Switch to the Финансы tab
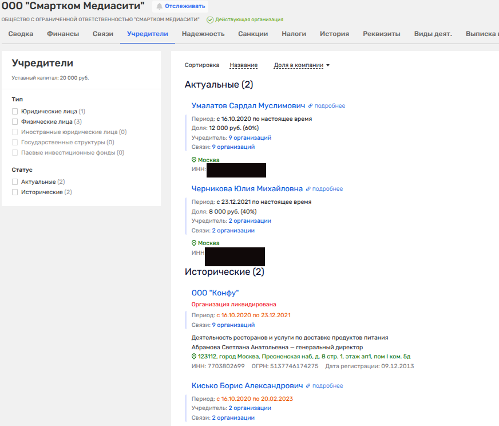The image size is (499, 426). [x=63, y=34]
